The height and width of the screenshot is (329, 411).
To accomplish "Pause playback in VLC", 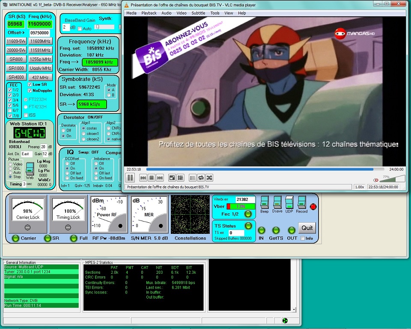I will coord(130,178).
